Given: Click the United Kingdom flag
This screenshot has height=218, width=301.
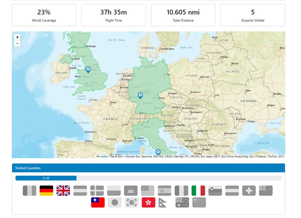Looking at the screenshot, I should click(x=63, y=191).
